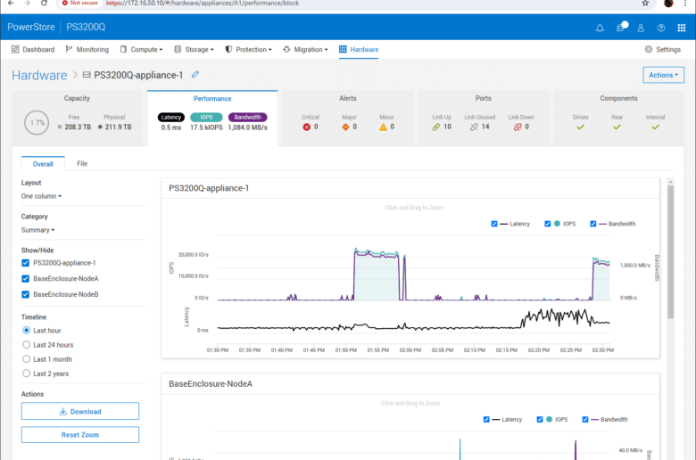
Task: Open the alerts bell icon
Action: coord(600,28)
